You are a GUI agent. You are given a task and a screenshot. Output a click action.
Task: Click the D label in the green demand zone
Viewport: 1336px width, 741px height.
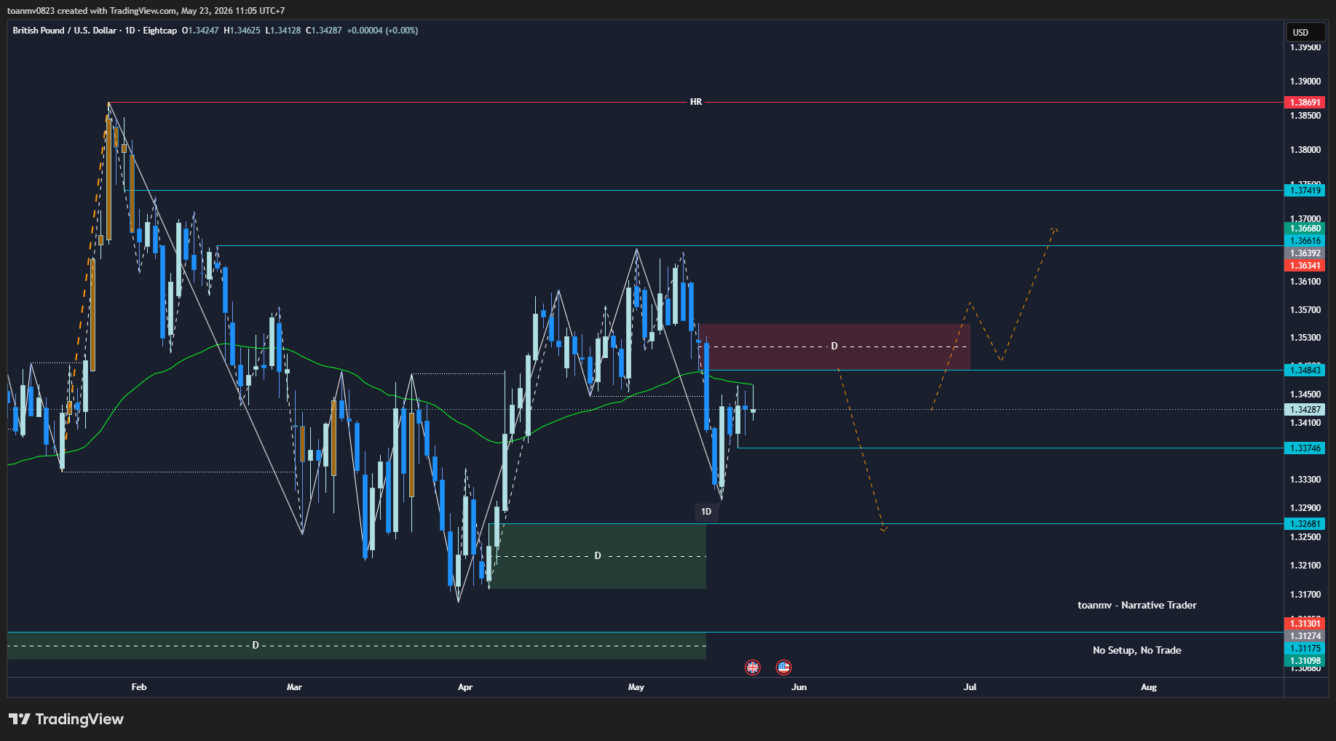[x=598, y=556]
